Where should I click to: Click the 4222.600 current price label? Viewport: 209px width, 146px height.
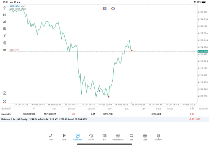[202, 51]
